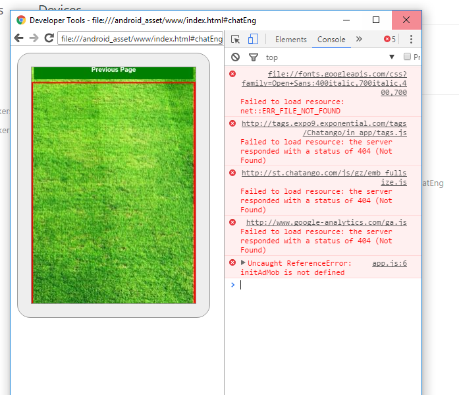Follow the google-analytics ga.js link
This screenshot has width=459, height=395.
tap(326, 222)
